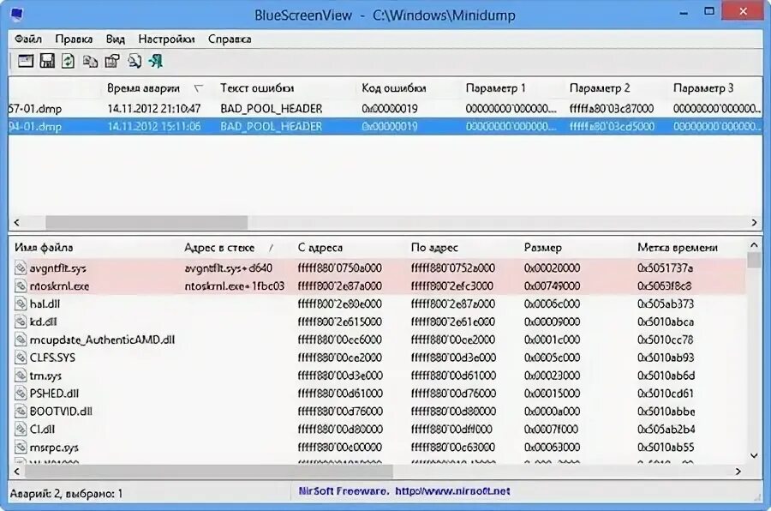Click the lower pane horizontal scrollbar thumb

(x=209, y=472)
